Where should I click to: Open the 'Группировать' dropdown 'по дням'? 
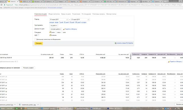tap(54, 25)
